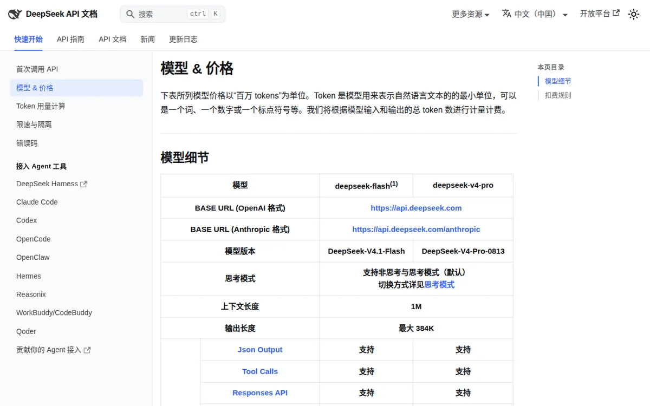Open WorkBuddy/CodeBuddy in the sidebar
Screen dimensions: 650x406
[x=76, y=313]
